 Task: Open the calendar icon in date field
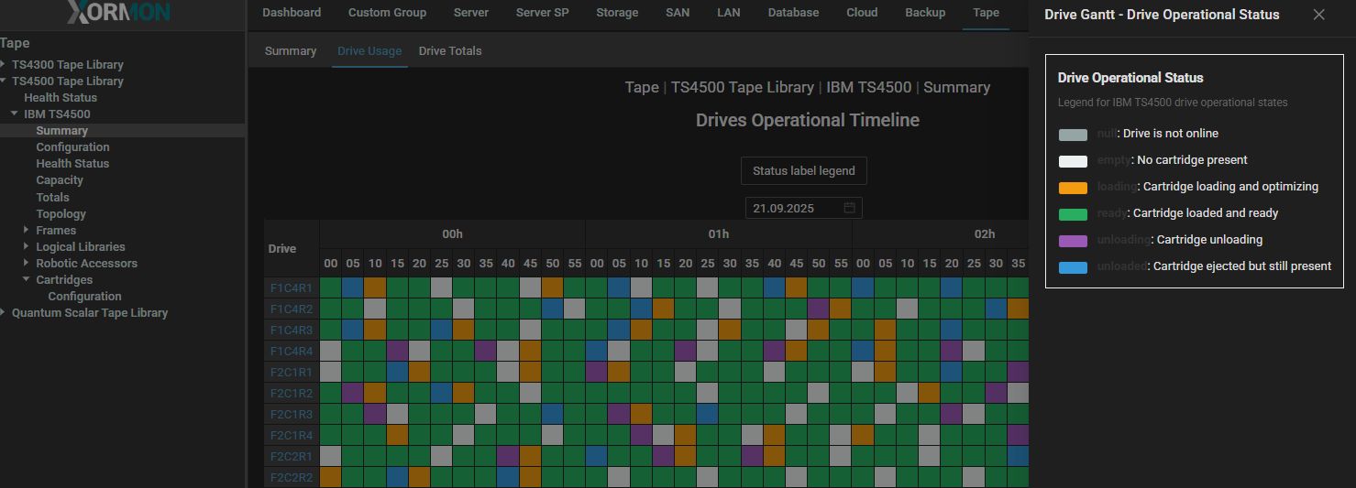coord(849,208)
